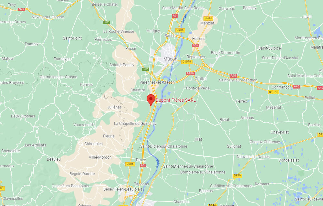Click the Dupont Frères SARL red label

176,100
